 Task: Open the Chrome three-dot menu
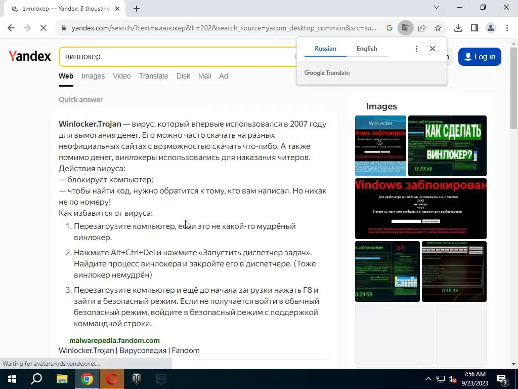pos(507,28)
